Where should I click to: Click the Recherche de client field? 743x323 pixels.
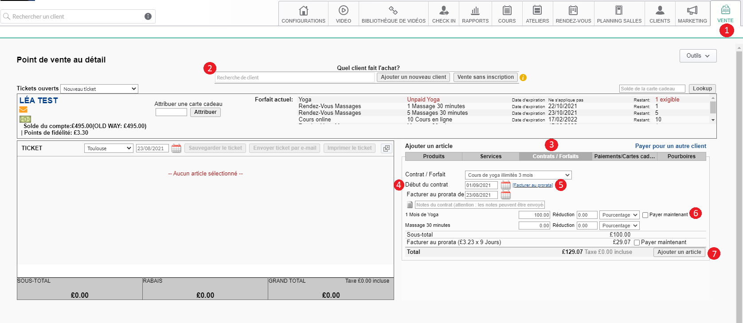coord(294,78)
